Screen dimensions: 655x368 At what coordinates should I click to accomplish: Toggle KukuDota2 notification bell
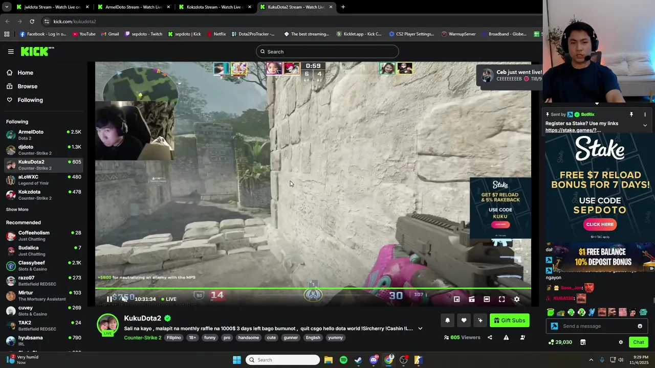[x=447, y=320]
